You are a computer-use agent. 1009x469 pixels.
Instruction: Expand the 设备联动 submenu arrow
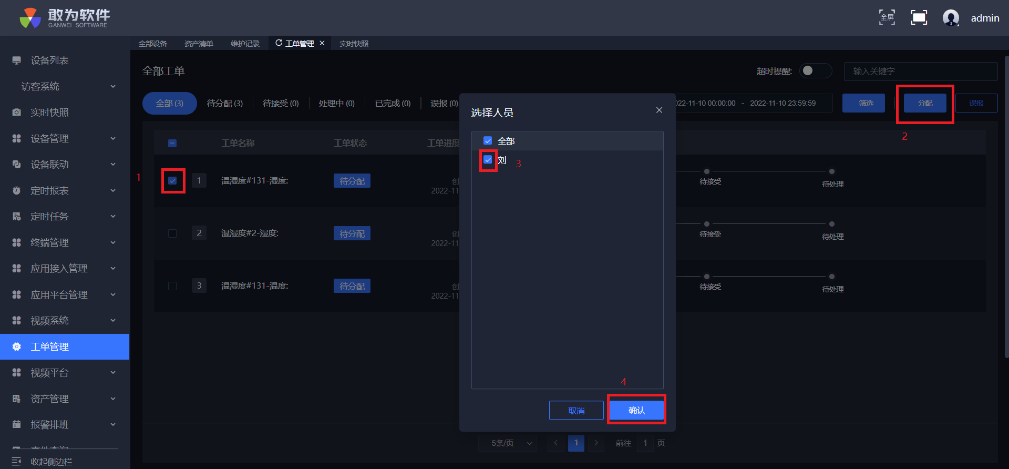[113, 165]
